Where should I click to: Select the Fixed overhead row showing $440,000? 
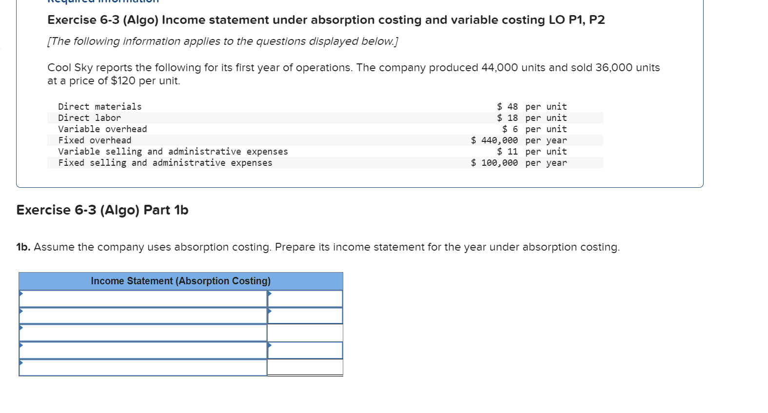(195, 140)
